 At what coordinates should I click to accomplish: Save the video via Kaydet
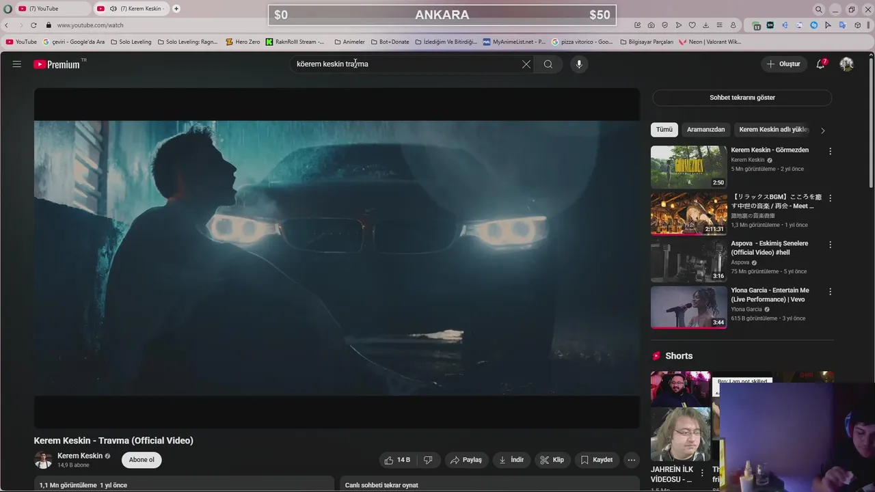597,460
